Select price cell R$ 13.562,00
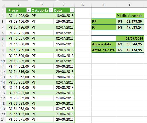Viewport: 147px width, 123px height. [19, 61]
